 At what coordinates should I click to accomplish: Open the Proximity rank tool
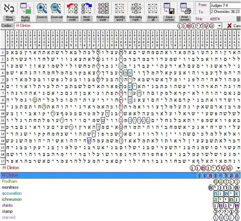pos(136,8)
